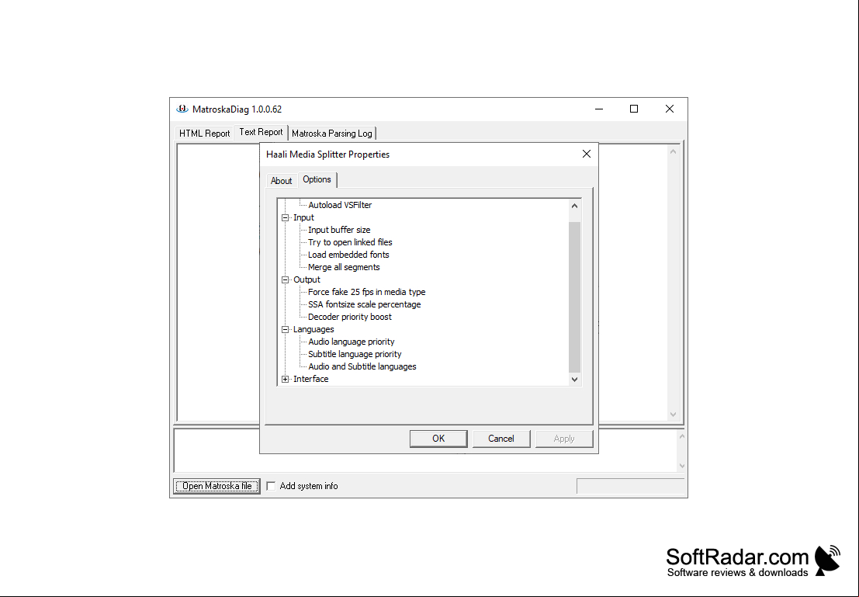
Task: Enable Add system info checkbox
Action: tap(271, 486)
